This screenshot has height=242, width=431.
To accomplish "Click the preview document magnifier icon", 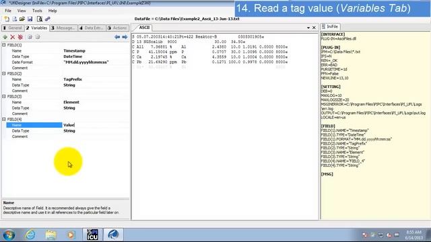I will click(x=39, y=19).
